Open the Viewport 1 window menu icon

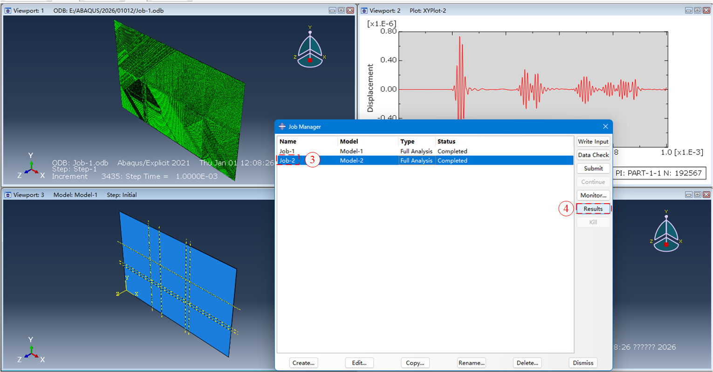(x=7, y=11)
